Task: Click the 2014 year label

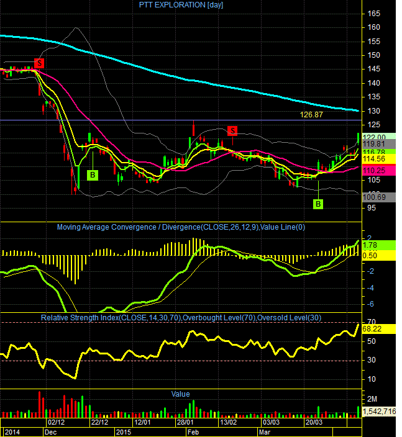Action: (12, 432)
